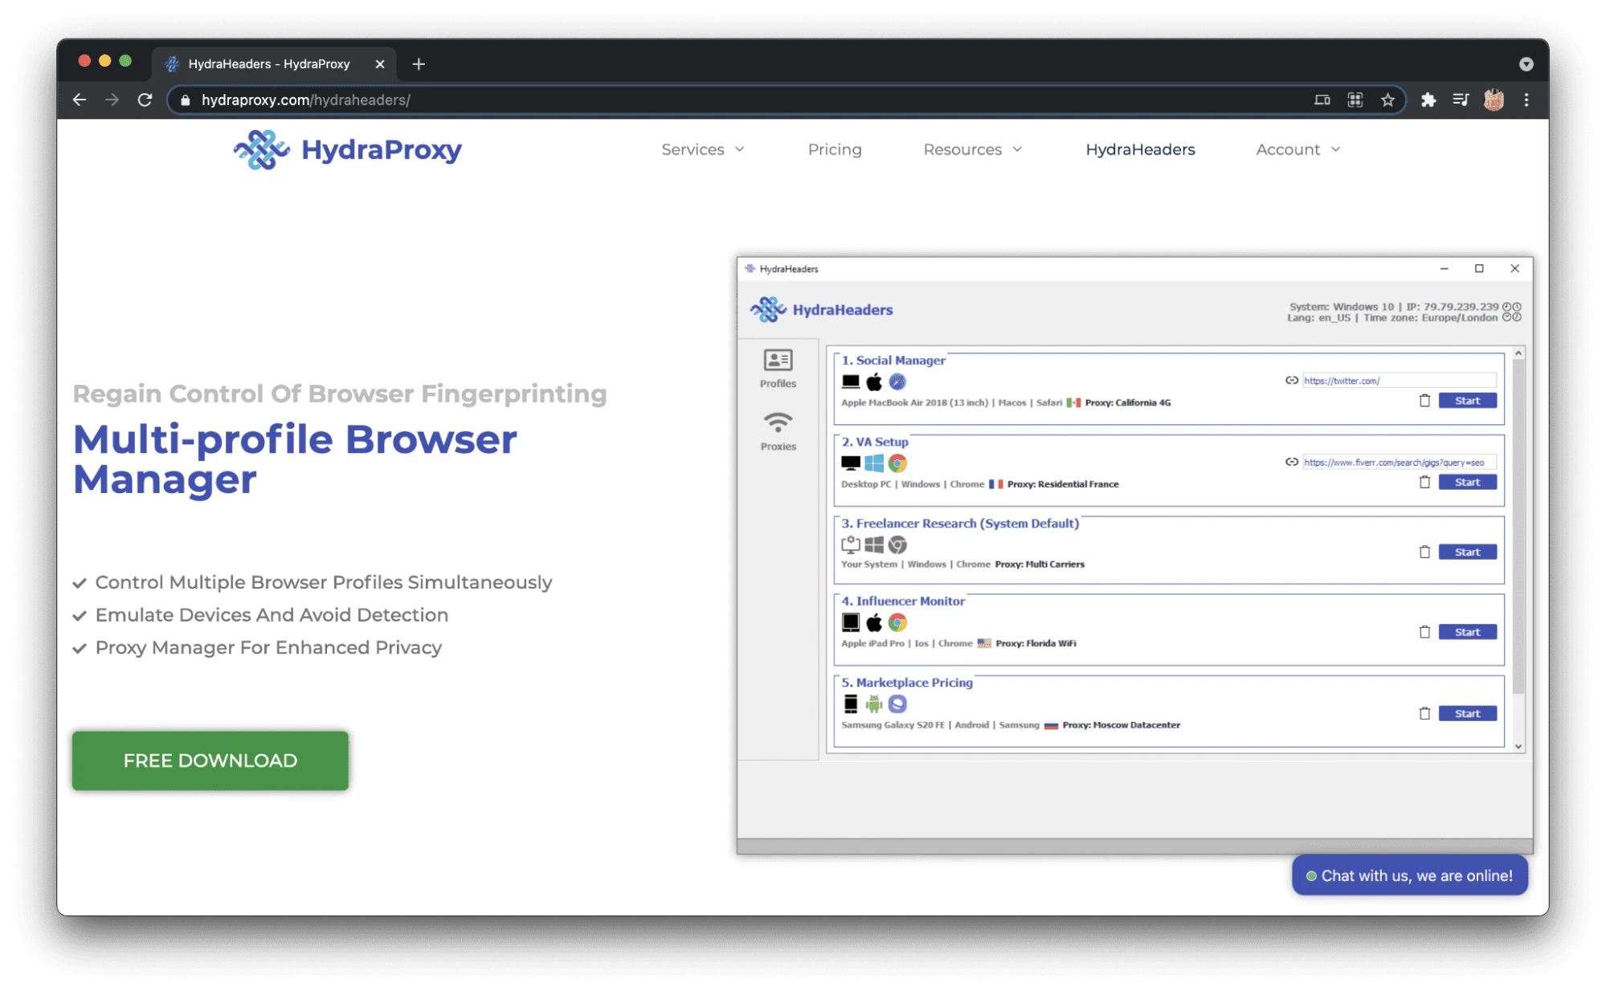Delete the VA Setup profile via trash icon
Image resolution: width=1606 pixels, height=991 pixels.
pyautogui.click(x=1424, y=482)
